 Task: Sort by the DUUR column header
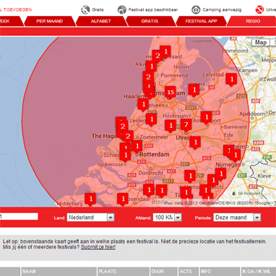click(x=164, y=272)
